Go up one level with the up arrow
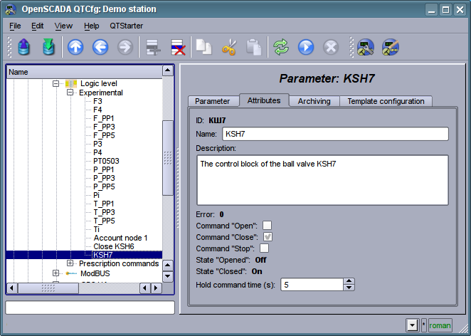 (75, 47)
